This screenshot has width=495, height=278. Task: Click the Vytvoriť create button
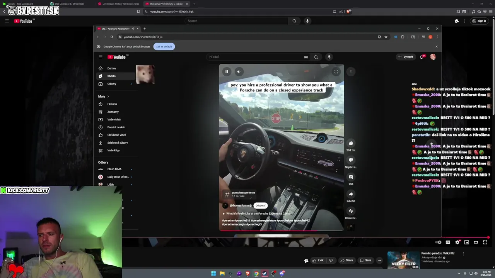(x=406, y=57)
